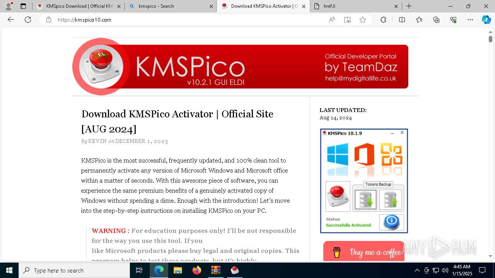The height and width of the screenshot is (278, 495).
Task: Open Read aloud in address bar
Action: (x=332, y=20)
